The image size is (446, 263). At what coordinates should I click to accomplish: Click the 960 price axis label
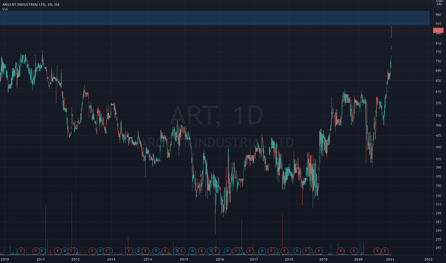pos(438,14)
